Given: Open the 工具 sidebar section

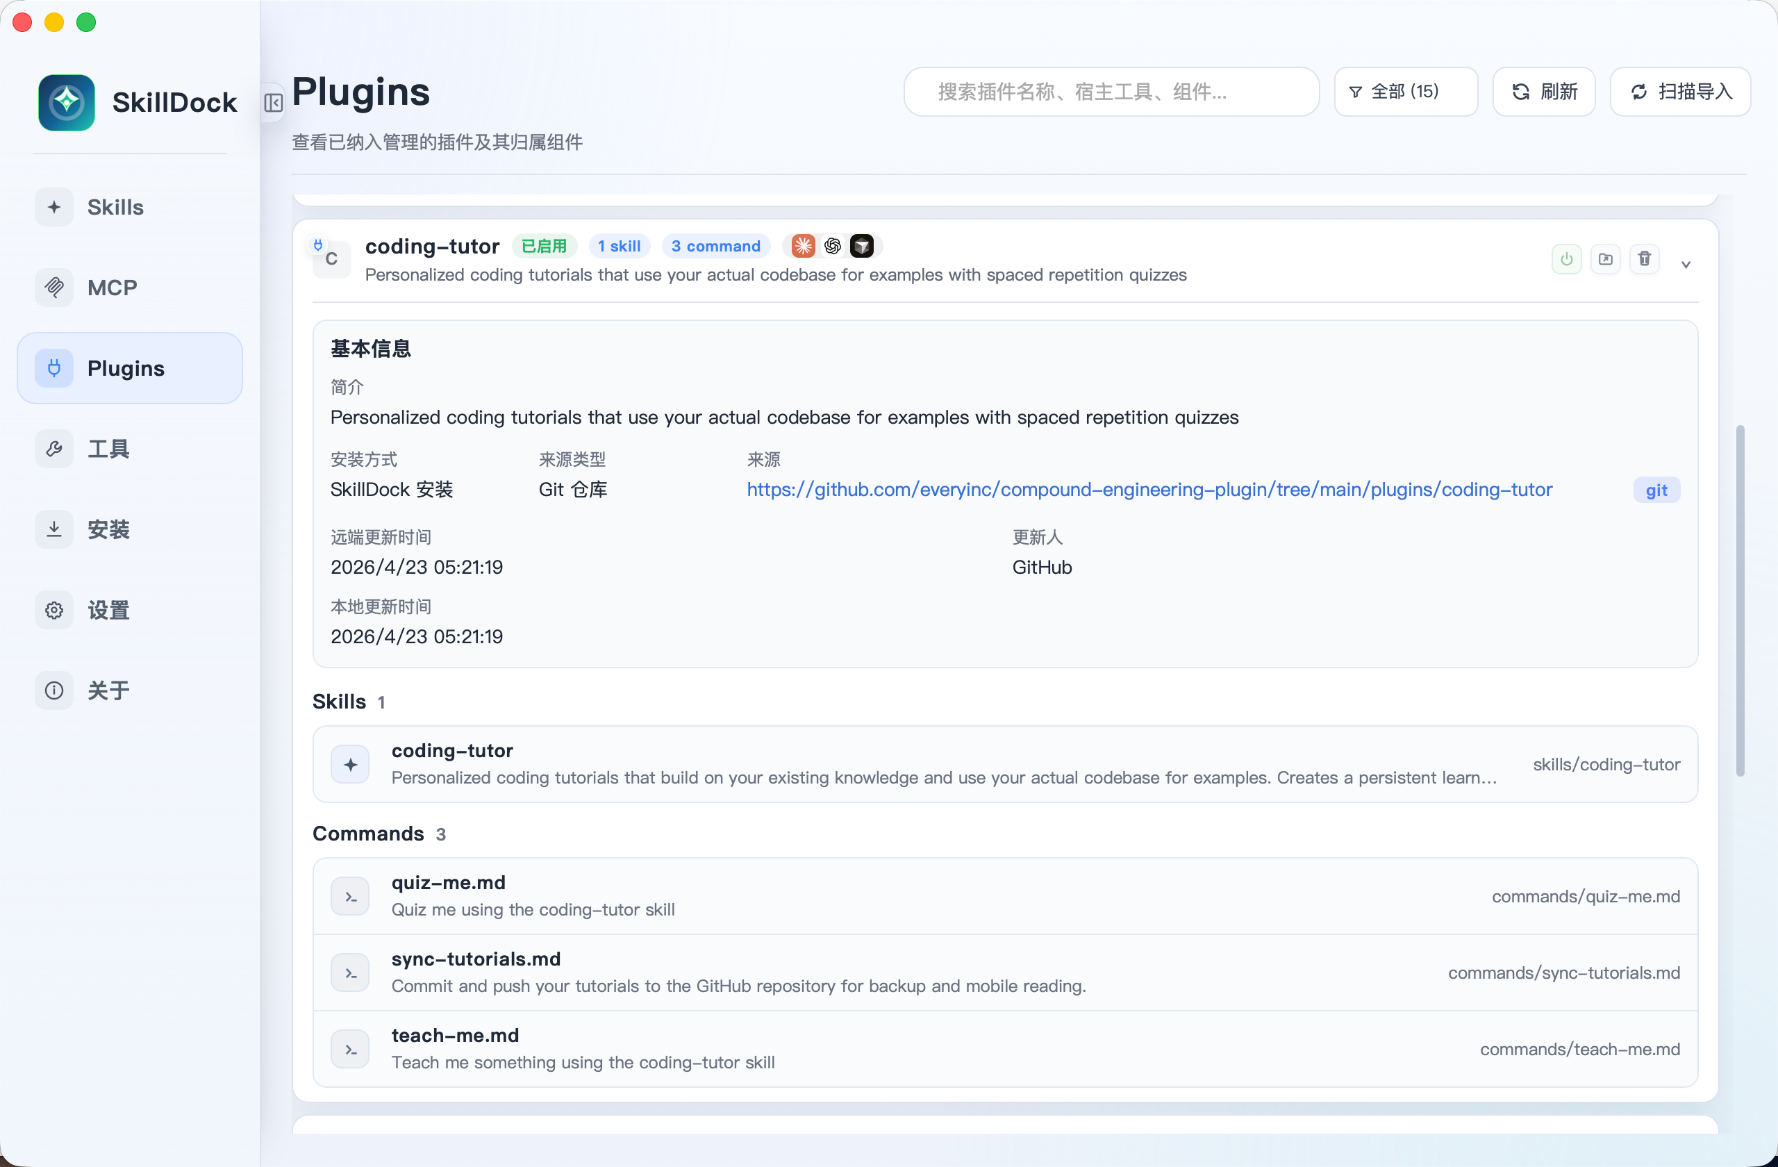Looking at the screenshot, I should pyautogui.click(x=129, y=449).
